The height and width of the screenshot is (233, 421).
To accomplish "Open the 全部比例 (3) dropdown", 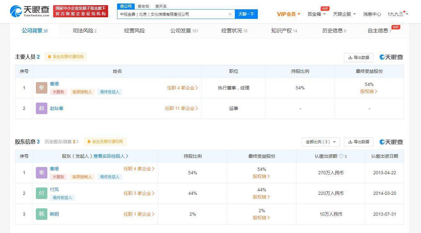I will [321, 142].
